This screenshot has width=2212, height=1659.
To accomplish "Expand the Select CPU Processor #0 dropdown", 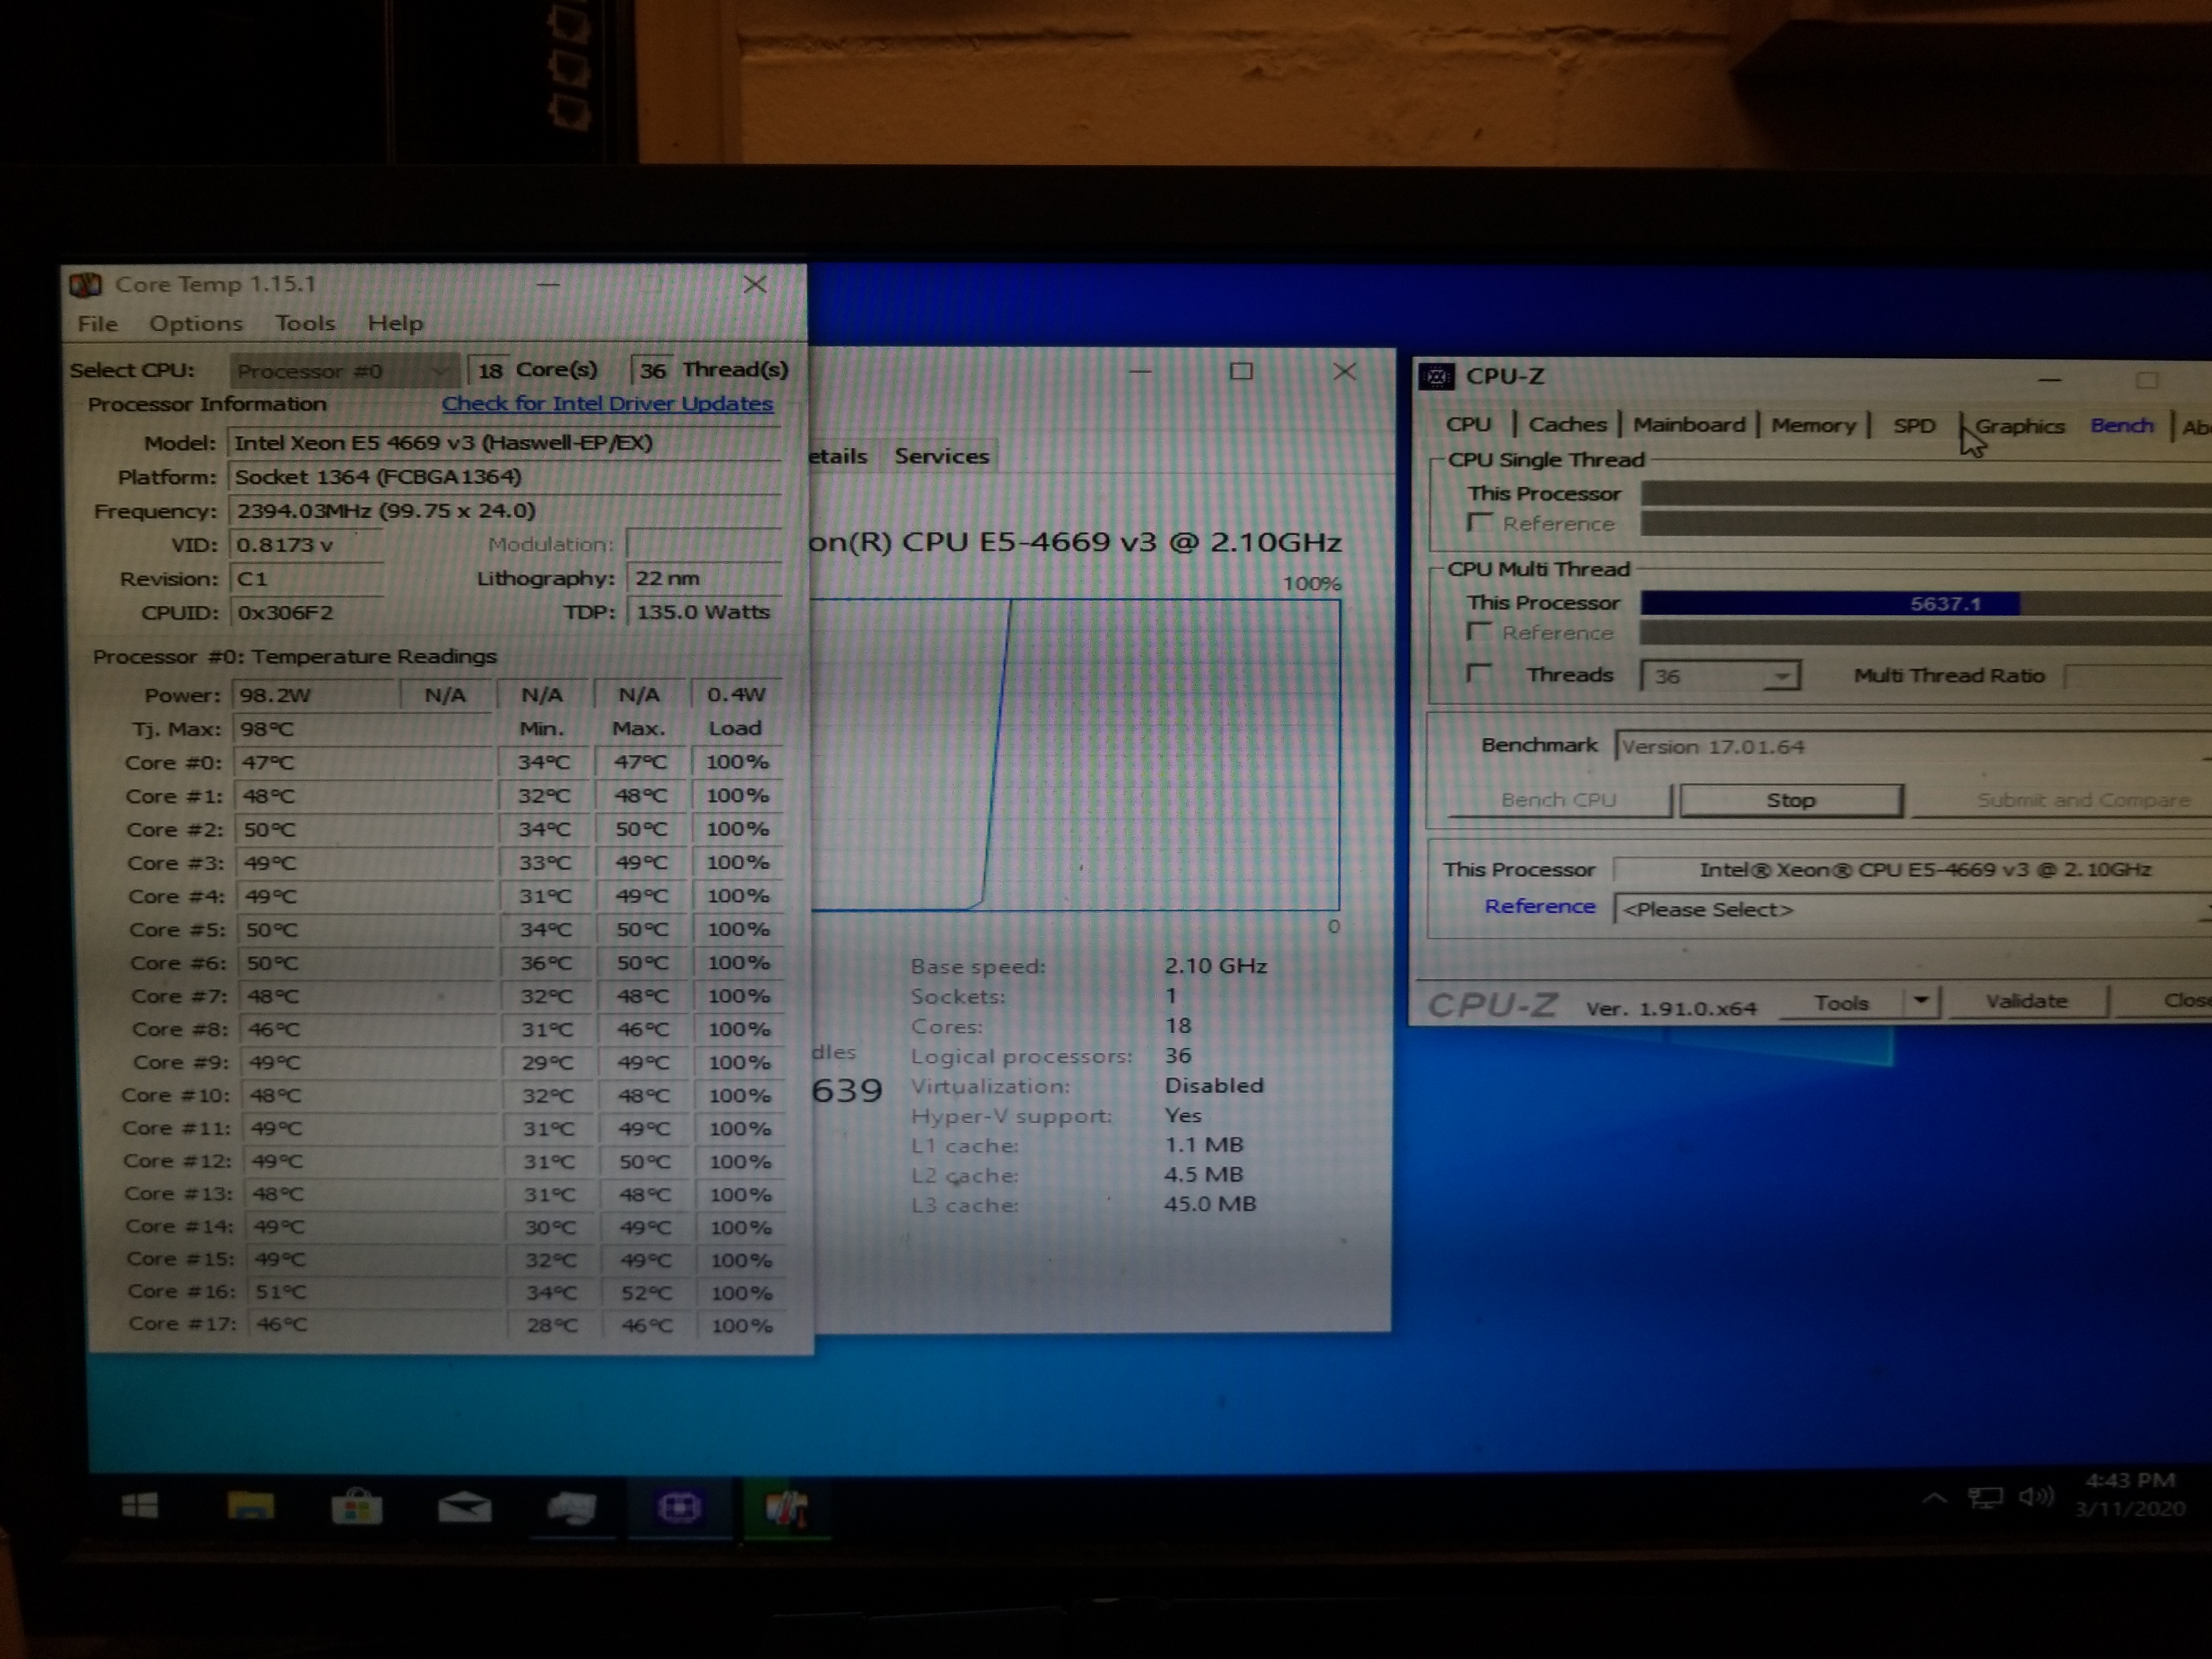I will 344,371.
